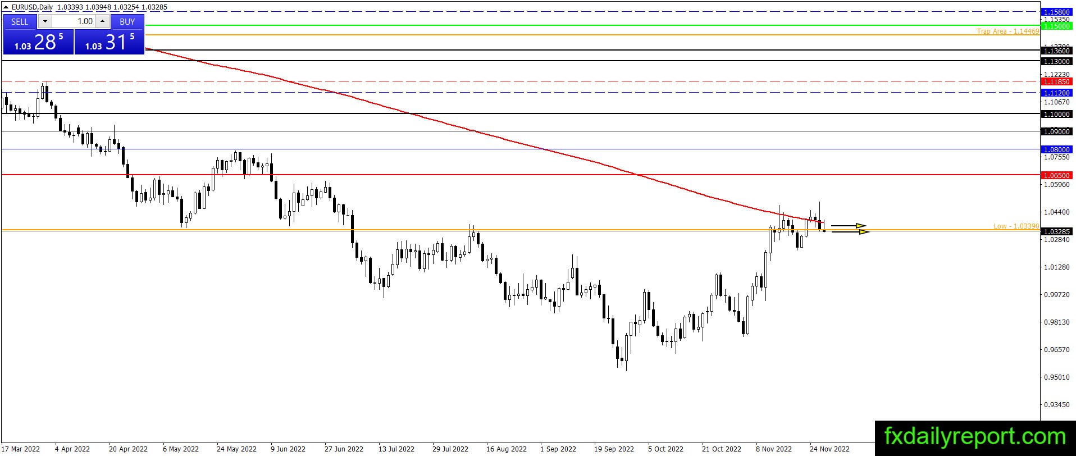Select the red 1.11850 price label
Screen dimensions: 1076x456
coord(1056,81)
